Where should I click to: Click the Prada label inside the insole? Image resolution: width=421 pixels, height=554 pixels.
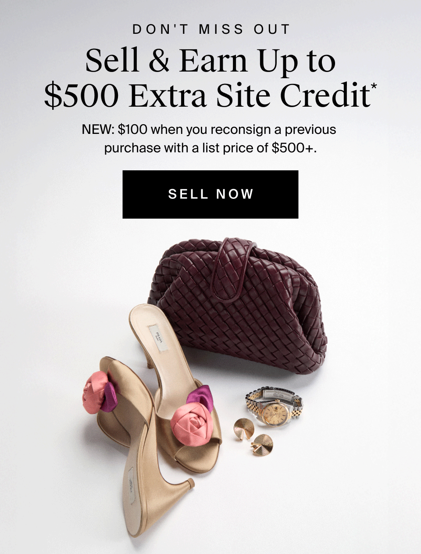click(x=158, y=338)
